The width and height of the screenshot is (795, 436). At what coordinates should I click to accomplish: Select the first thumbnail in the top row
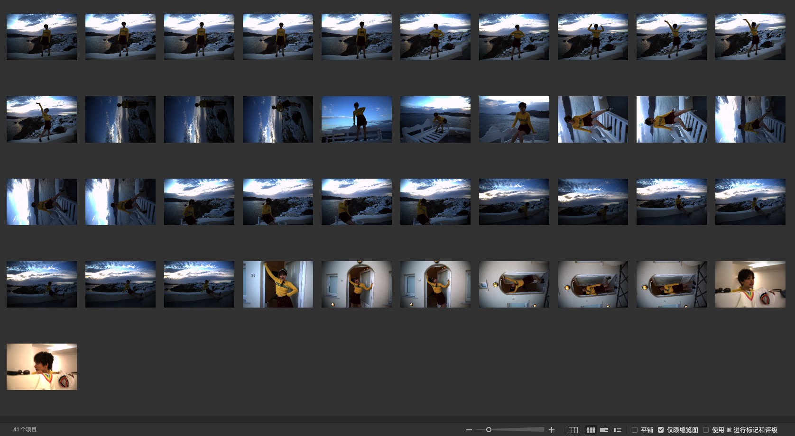[42, 37]
